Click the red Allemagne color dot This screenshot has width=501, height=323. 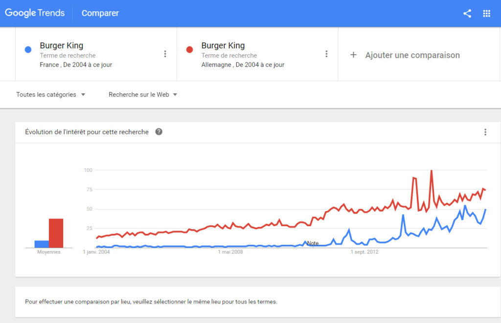pos(190,49)
